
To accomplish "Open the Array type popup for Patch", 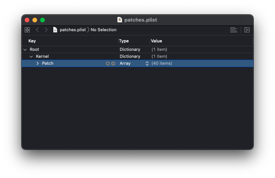I will click(147, 64).
